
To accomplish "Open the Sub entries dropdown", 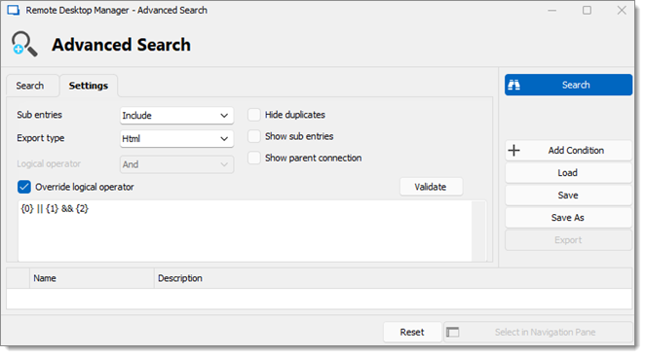I will point(177,116).
